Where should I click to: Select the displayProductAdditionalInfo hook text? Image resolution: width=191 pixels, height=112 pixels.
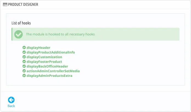point(51,52)
